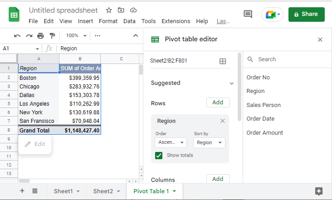Image resolution: width=332 pixels, height=200 pixels.
Task: Click the redo arrow icon
Action: pos(29,36)
